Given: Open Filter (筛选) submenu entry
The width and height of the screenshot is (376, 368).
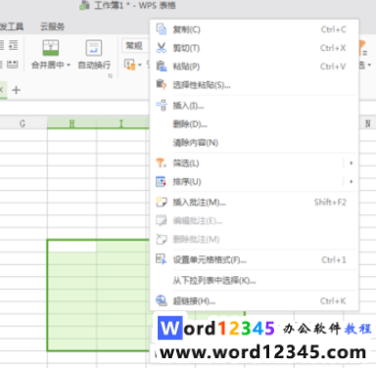Looking at the screenshot, I should point(255,162).
